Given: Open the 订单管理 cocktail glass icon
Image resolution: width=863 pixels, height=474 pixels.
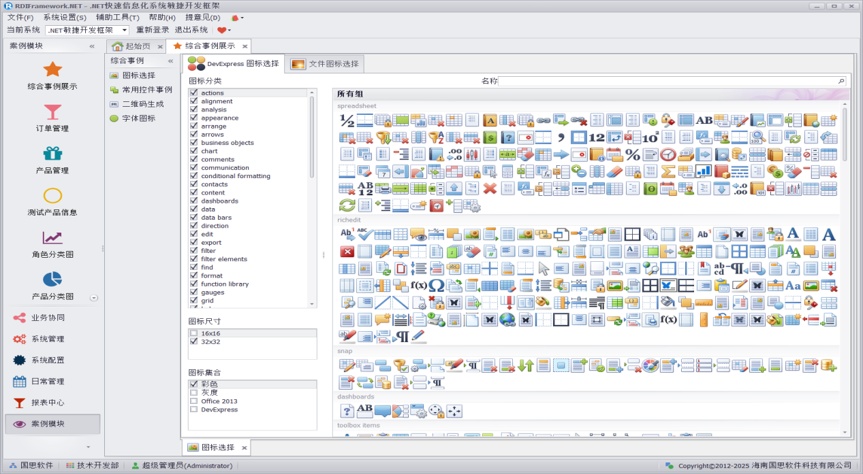Looking at the screenshot, I should point(52,111).
